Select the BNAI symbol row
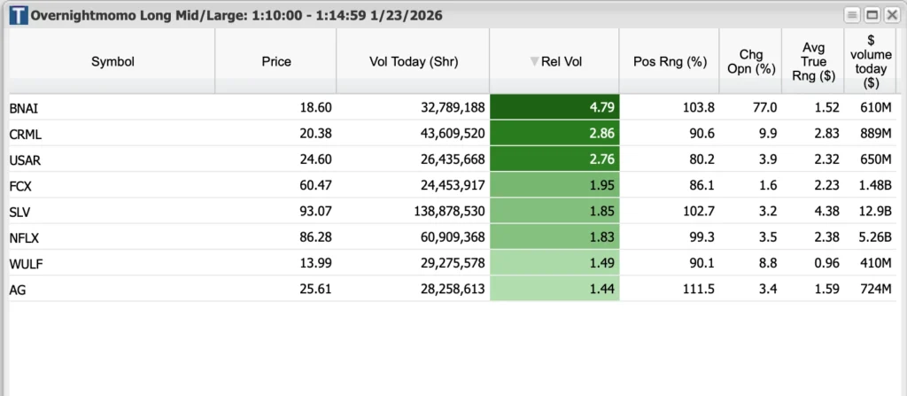 point(24,107)
